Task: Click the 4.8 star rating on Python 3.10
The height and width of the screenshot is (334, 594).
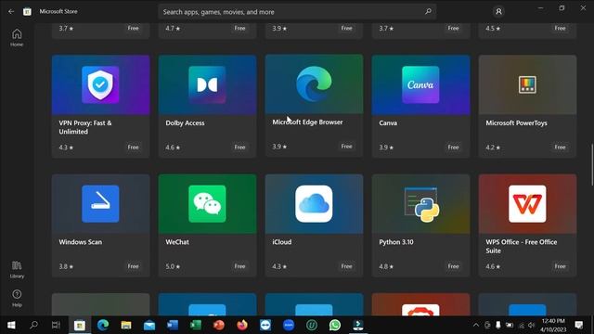Action: pos(386,266)
